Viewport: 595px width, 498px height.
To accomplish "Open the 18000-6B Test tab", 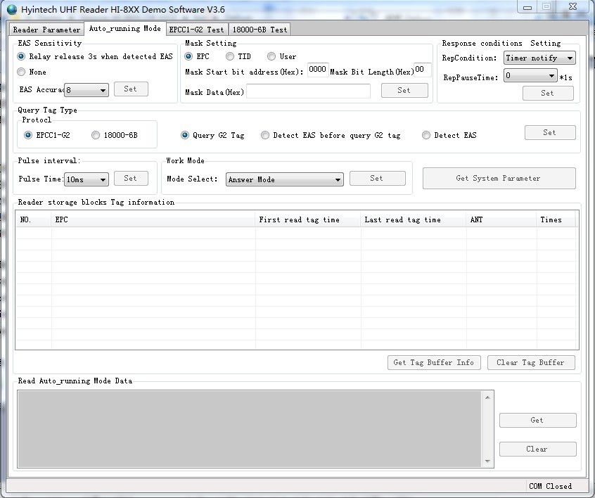I will coord(260,30).
